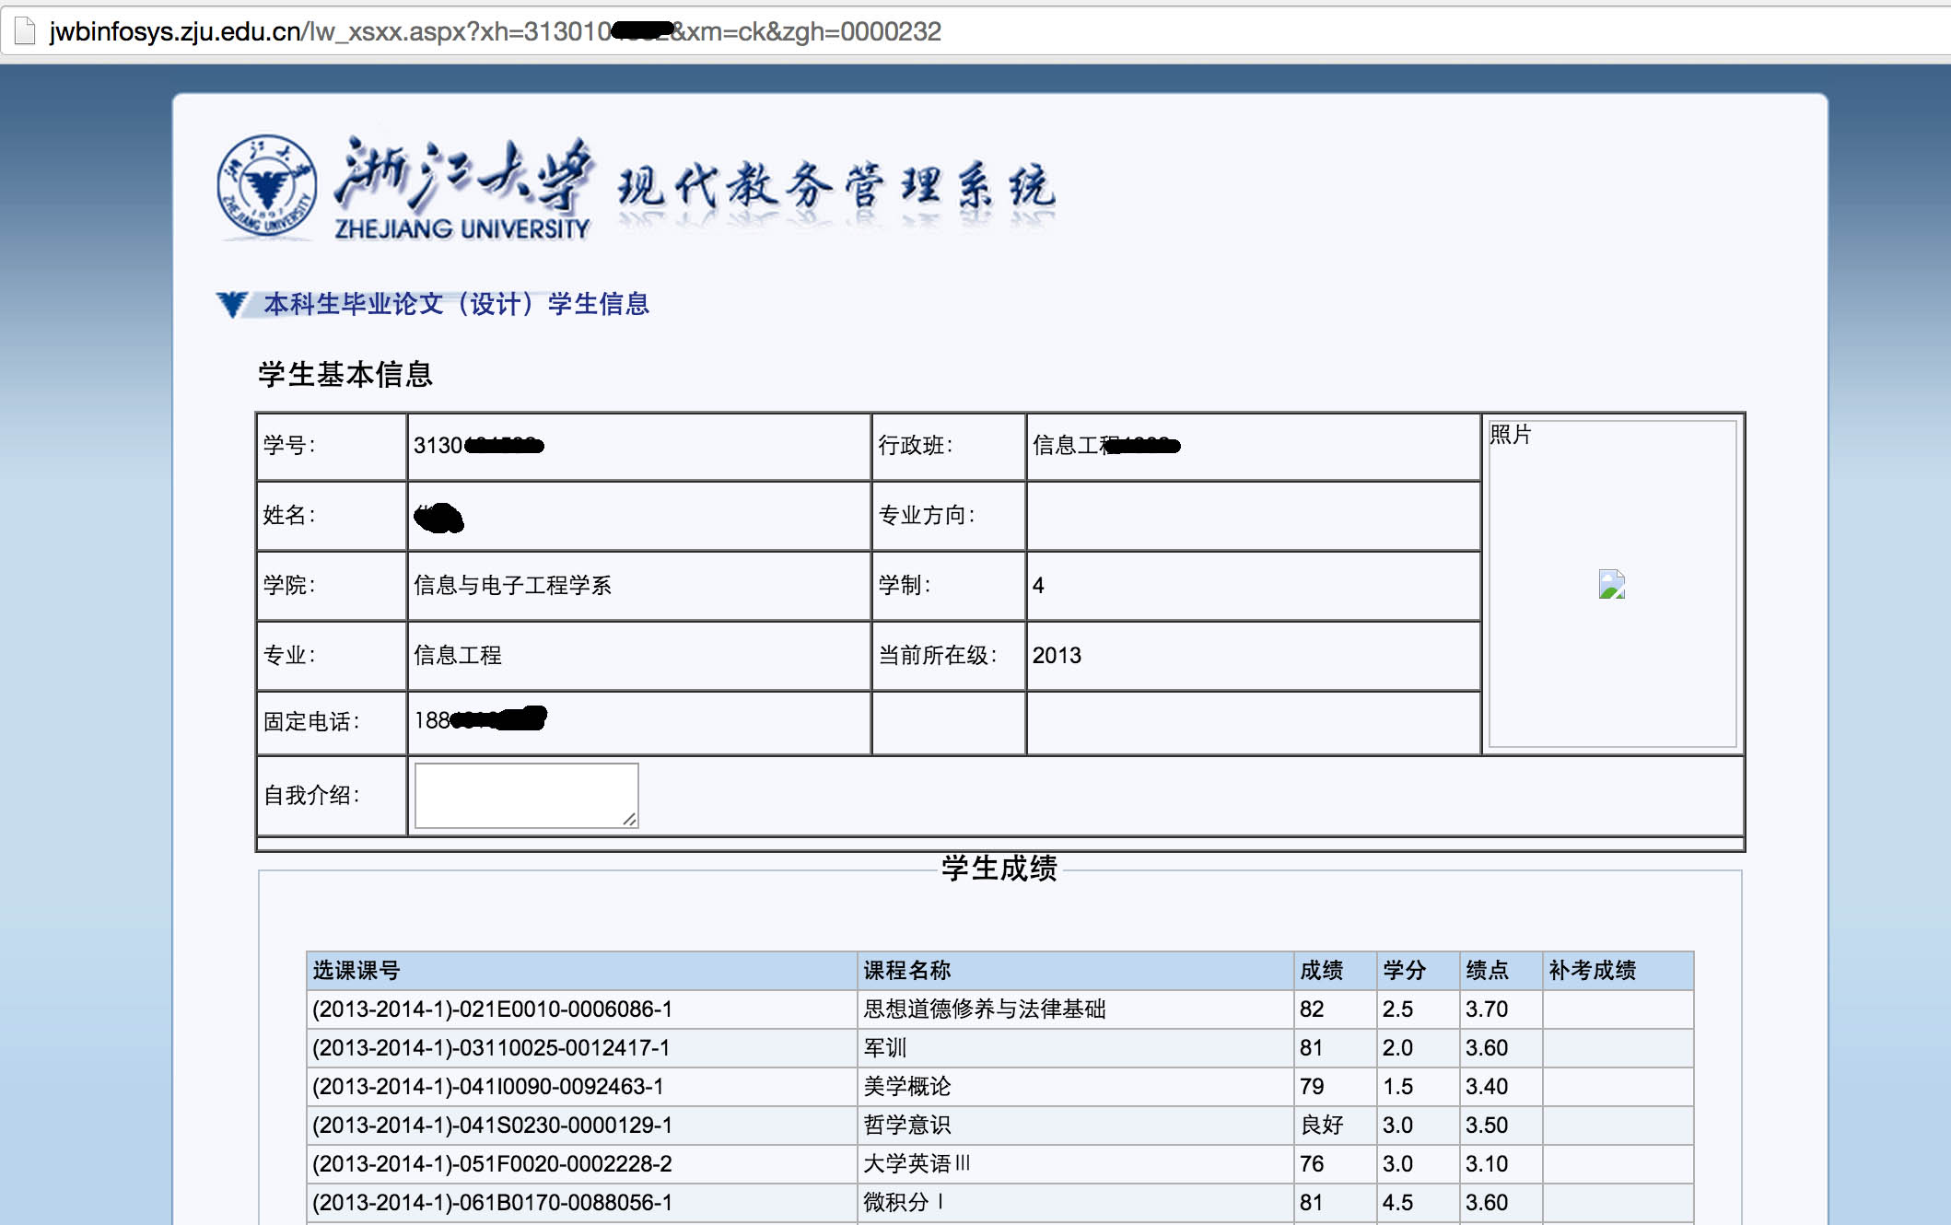1951x1225 pixels.
Task: Click grade 79 in 美学概论 row
Action: 1312,1087
